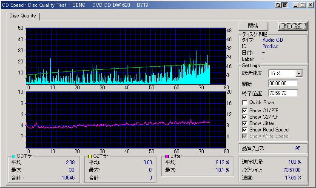Click the 品質スコア value 95
The image size is (316, 188).
pyautogui.click(x=298, y=148)
